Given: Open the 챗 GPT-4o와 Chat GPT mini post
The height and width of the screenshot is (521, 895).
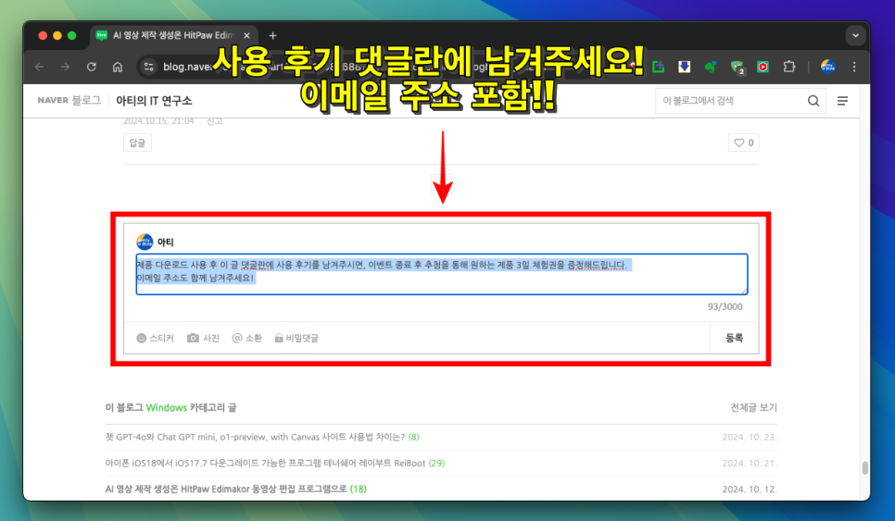Looking at the screenshot, I should [x=255, y=437].
